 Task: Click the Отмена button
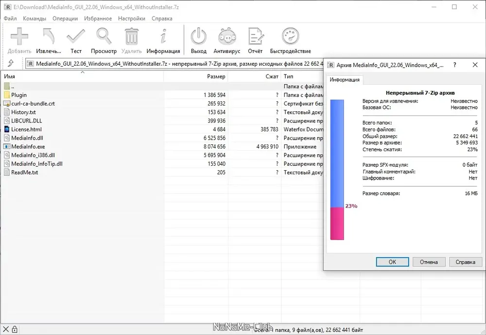click(429, 262)
